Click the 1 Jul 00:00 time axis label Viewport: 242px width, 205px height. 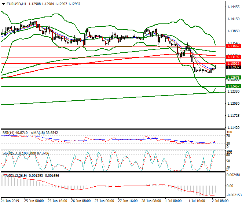pos(173,201)
